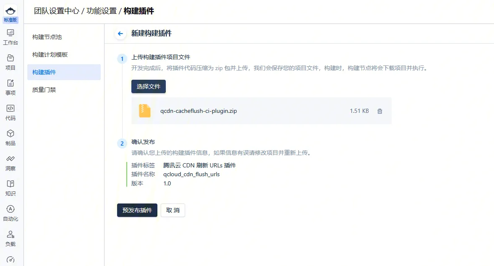Select 构建插件 in the settings menu
Image resolution: width=494 pixels, height=266 pixels.
pyautogui.click(x=44, y=72)
